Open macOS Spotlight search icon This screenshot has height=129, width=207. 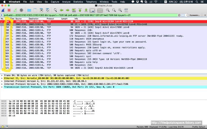(x=197, y=2)
